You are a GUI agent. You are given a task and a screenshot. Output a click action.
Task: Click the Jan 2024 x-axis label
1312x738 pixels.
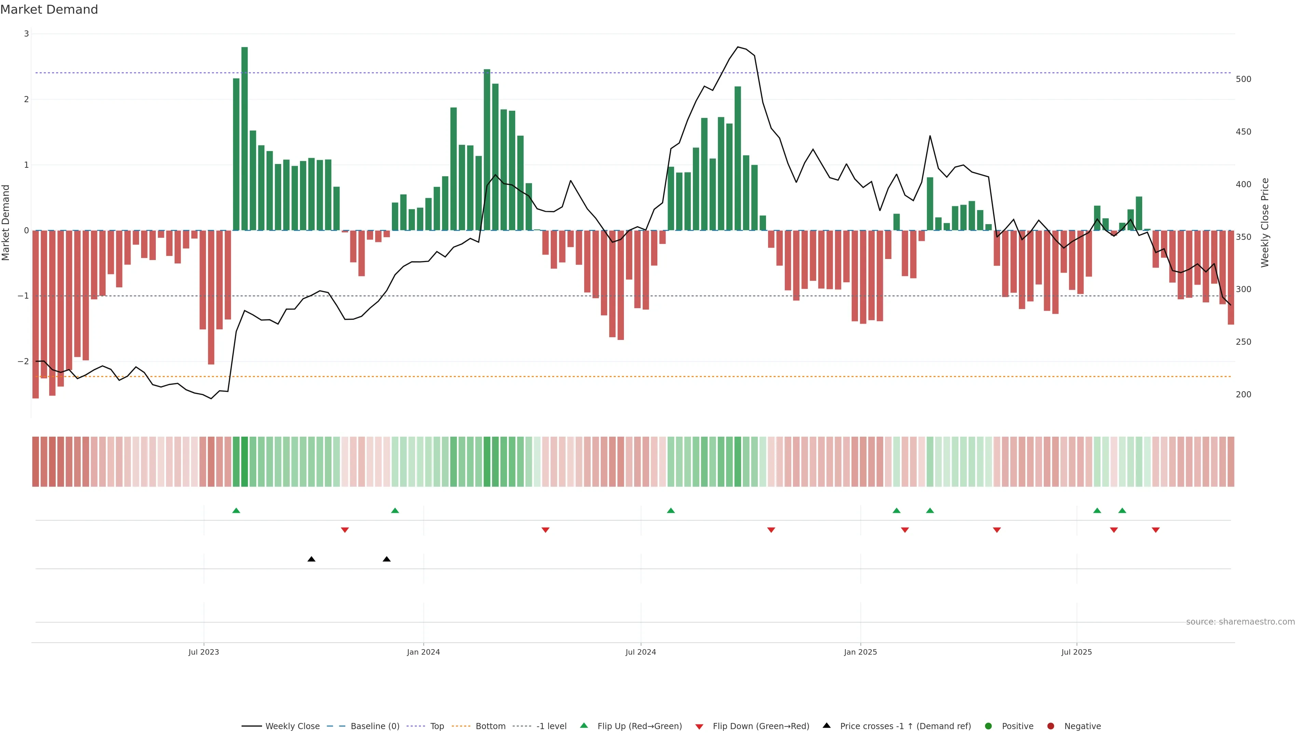click(x=423, y=652)
